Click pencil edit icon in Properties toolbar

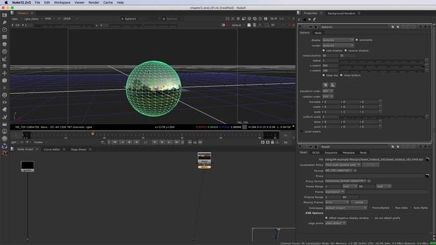(x=315, y=20)
